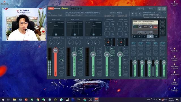This screenshot has width=181, height=102.
Task: Toggle A2 routing on GOOGLE CHROME strip
Action: pyautogui.click(x=80, y=52)
